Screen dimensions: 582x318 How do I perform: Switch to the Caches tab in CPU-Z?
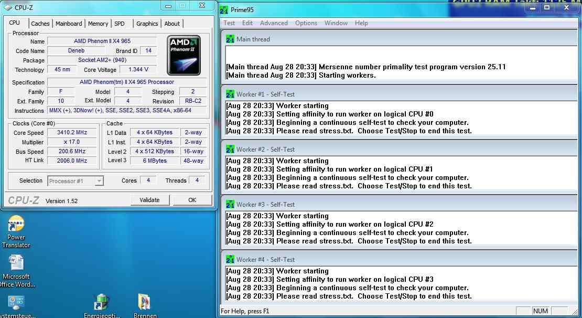pos(40,24)
